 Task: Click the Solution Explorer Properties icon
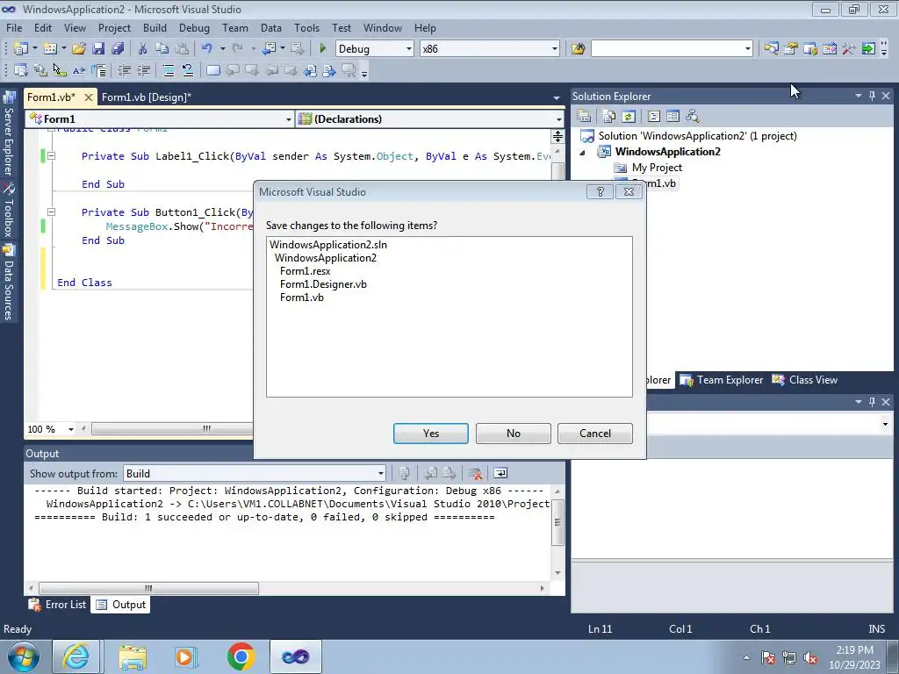tap(584, 117)
